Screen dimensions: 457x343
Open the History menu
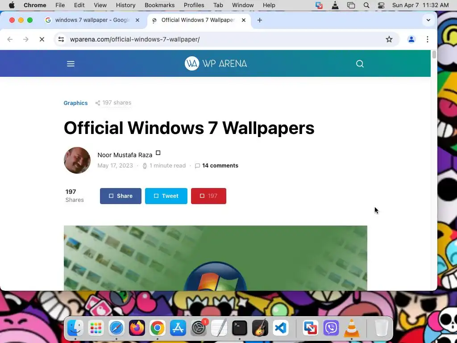[x=125, y=5]
